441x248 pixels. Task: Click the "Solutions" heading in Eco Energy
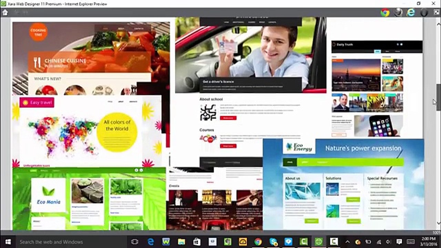[x=333, y=178]
